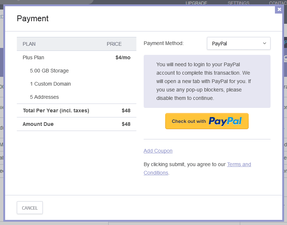Viewport: 287px width, 225px height.
Task: Open the SETTINGS menu behind the dialog
Action: click(238, 3)
